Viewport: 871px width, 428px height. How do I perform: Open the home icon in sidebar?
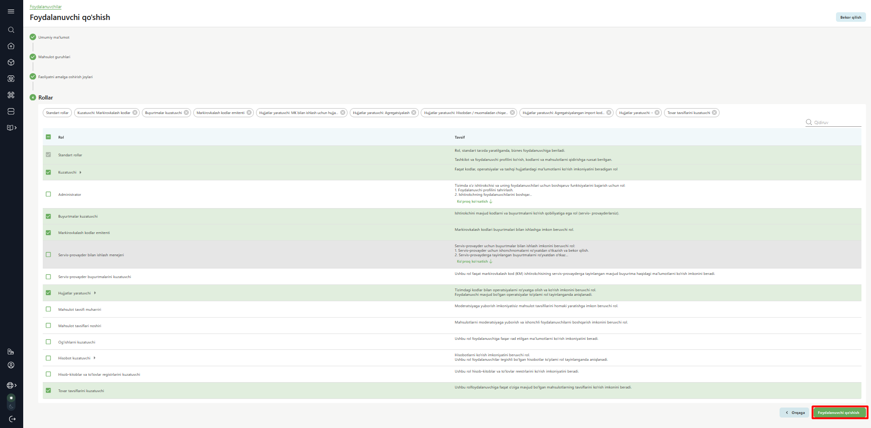(x=11, y=46)
